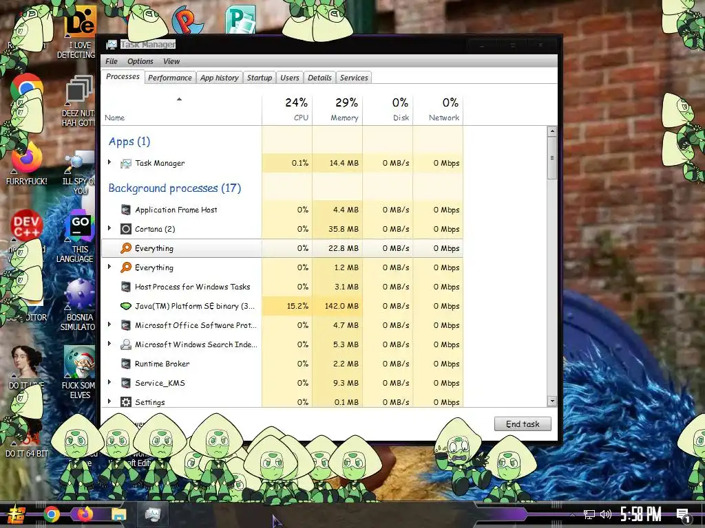This screenshot has height=528, width=705.
Task: Click the 15.2% Java CPU value
Action: click(x=297, y=306)
